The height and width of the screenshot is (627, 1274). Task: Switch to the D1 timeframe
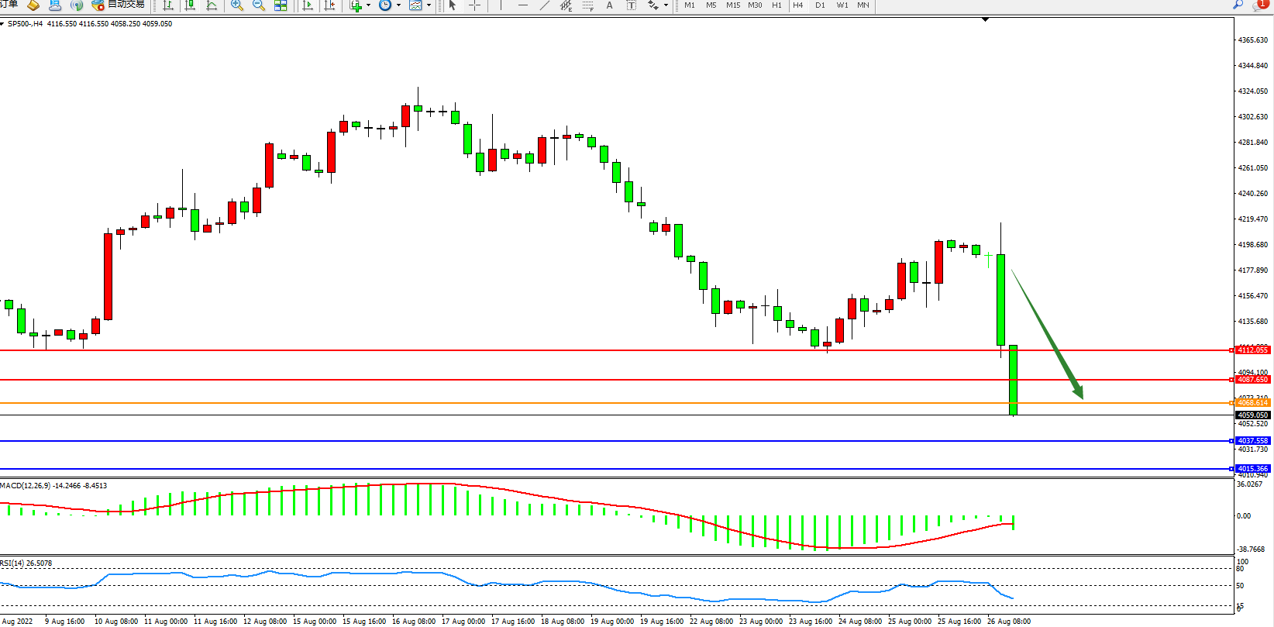[x=820, y=5]
